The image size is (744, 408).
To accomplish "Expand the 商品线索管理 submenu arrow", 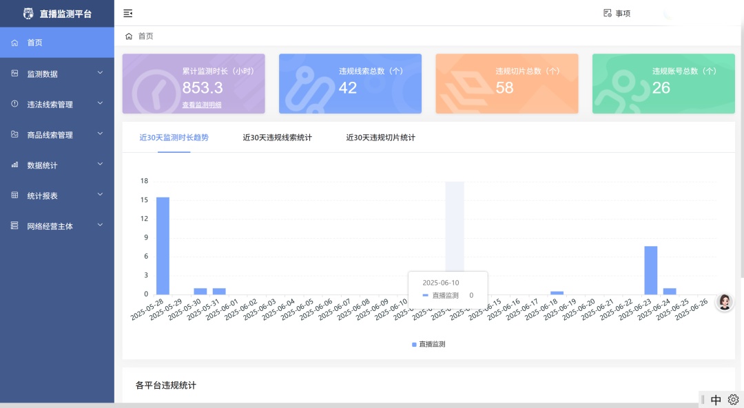I will [x=100, y=134].
